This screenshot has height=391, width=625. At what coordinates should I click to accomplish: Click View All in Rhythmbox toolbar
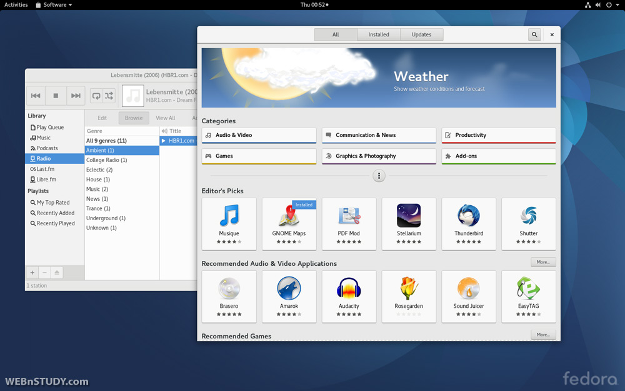[x=166, y=118]
